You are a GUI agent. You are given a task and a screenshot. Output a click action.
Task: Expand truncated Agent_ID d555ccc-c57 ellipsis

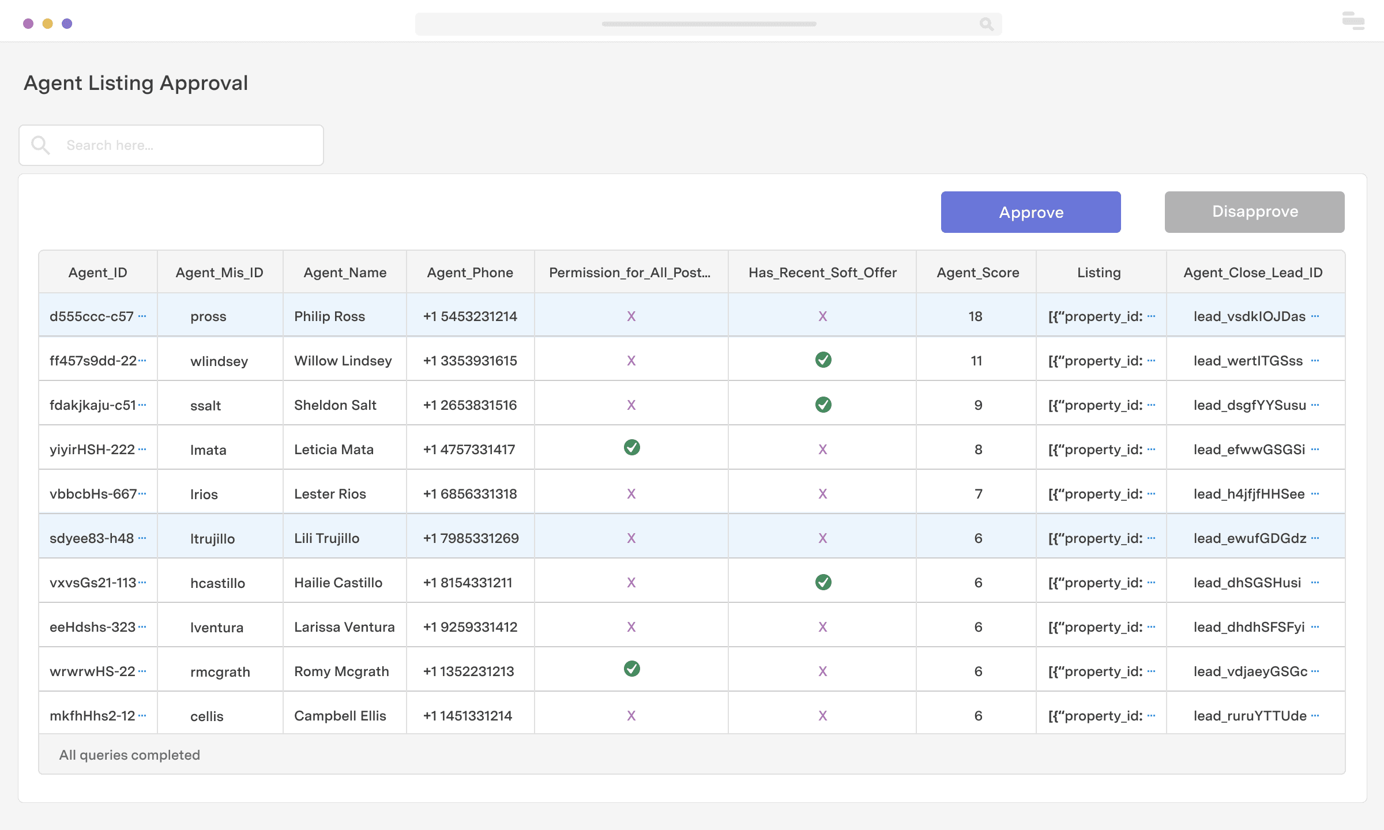point(142,316)
